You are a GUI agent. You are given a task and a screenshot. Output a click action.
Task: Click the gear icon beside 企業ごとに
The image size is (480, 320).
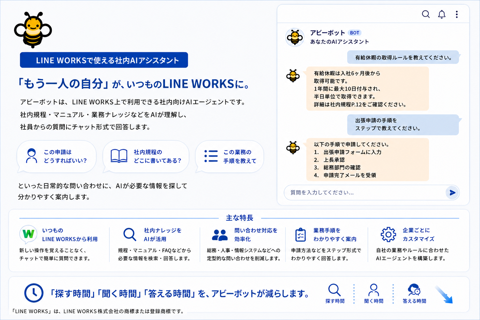pos(388,234)
